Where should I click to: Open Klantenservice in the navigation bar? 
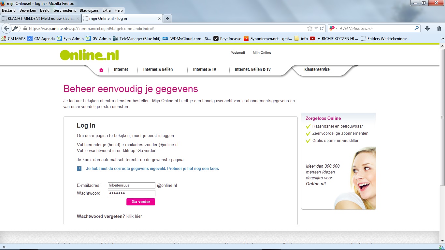[317, 69]
